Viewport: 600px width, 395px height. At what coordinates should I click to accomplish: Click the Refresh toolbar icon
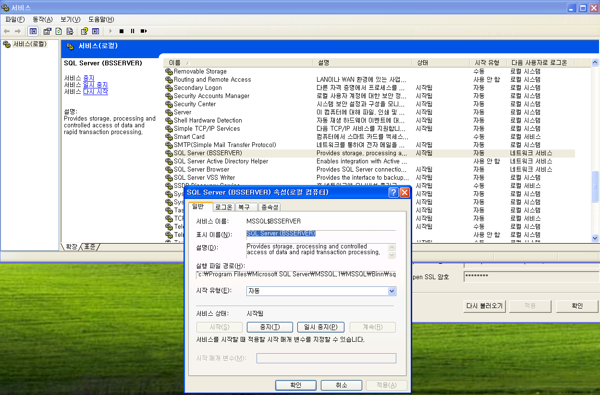(59, 31)
